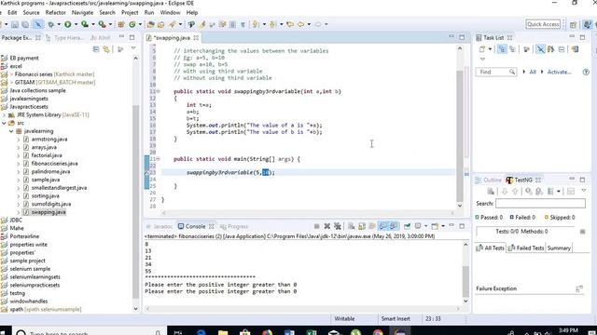Toggle Show Console on standard output change
Viewport: 597px width, 335px height.
click(383, 226)
